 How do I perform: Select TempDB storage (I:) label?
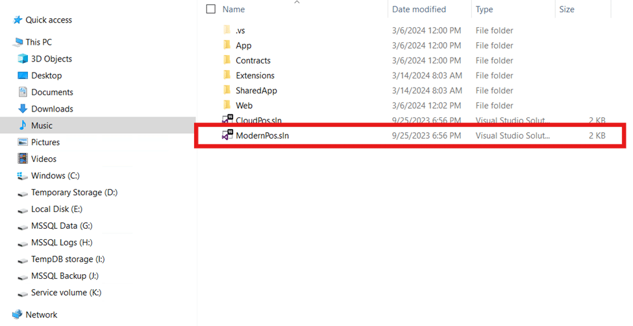tap(68, 259)
